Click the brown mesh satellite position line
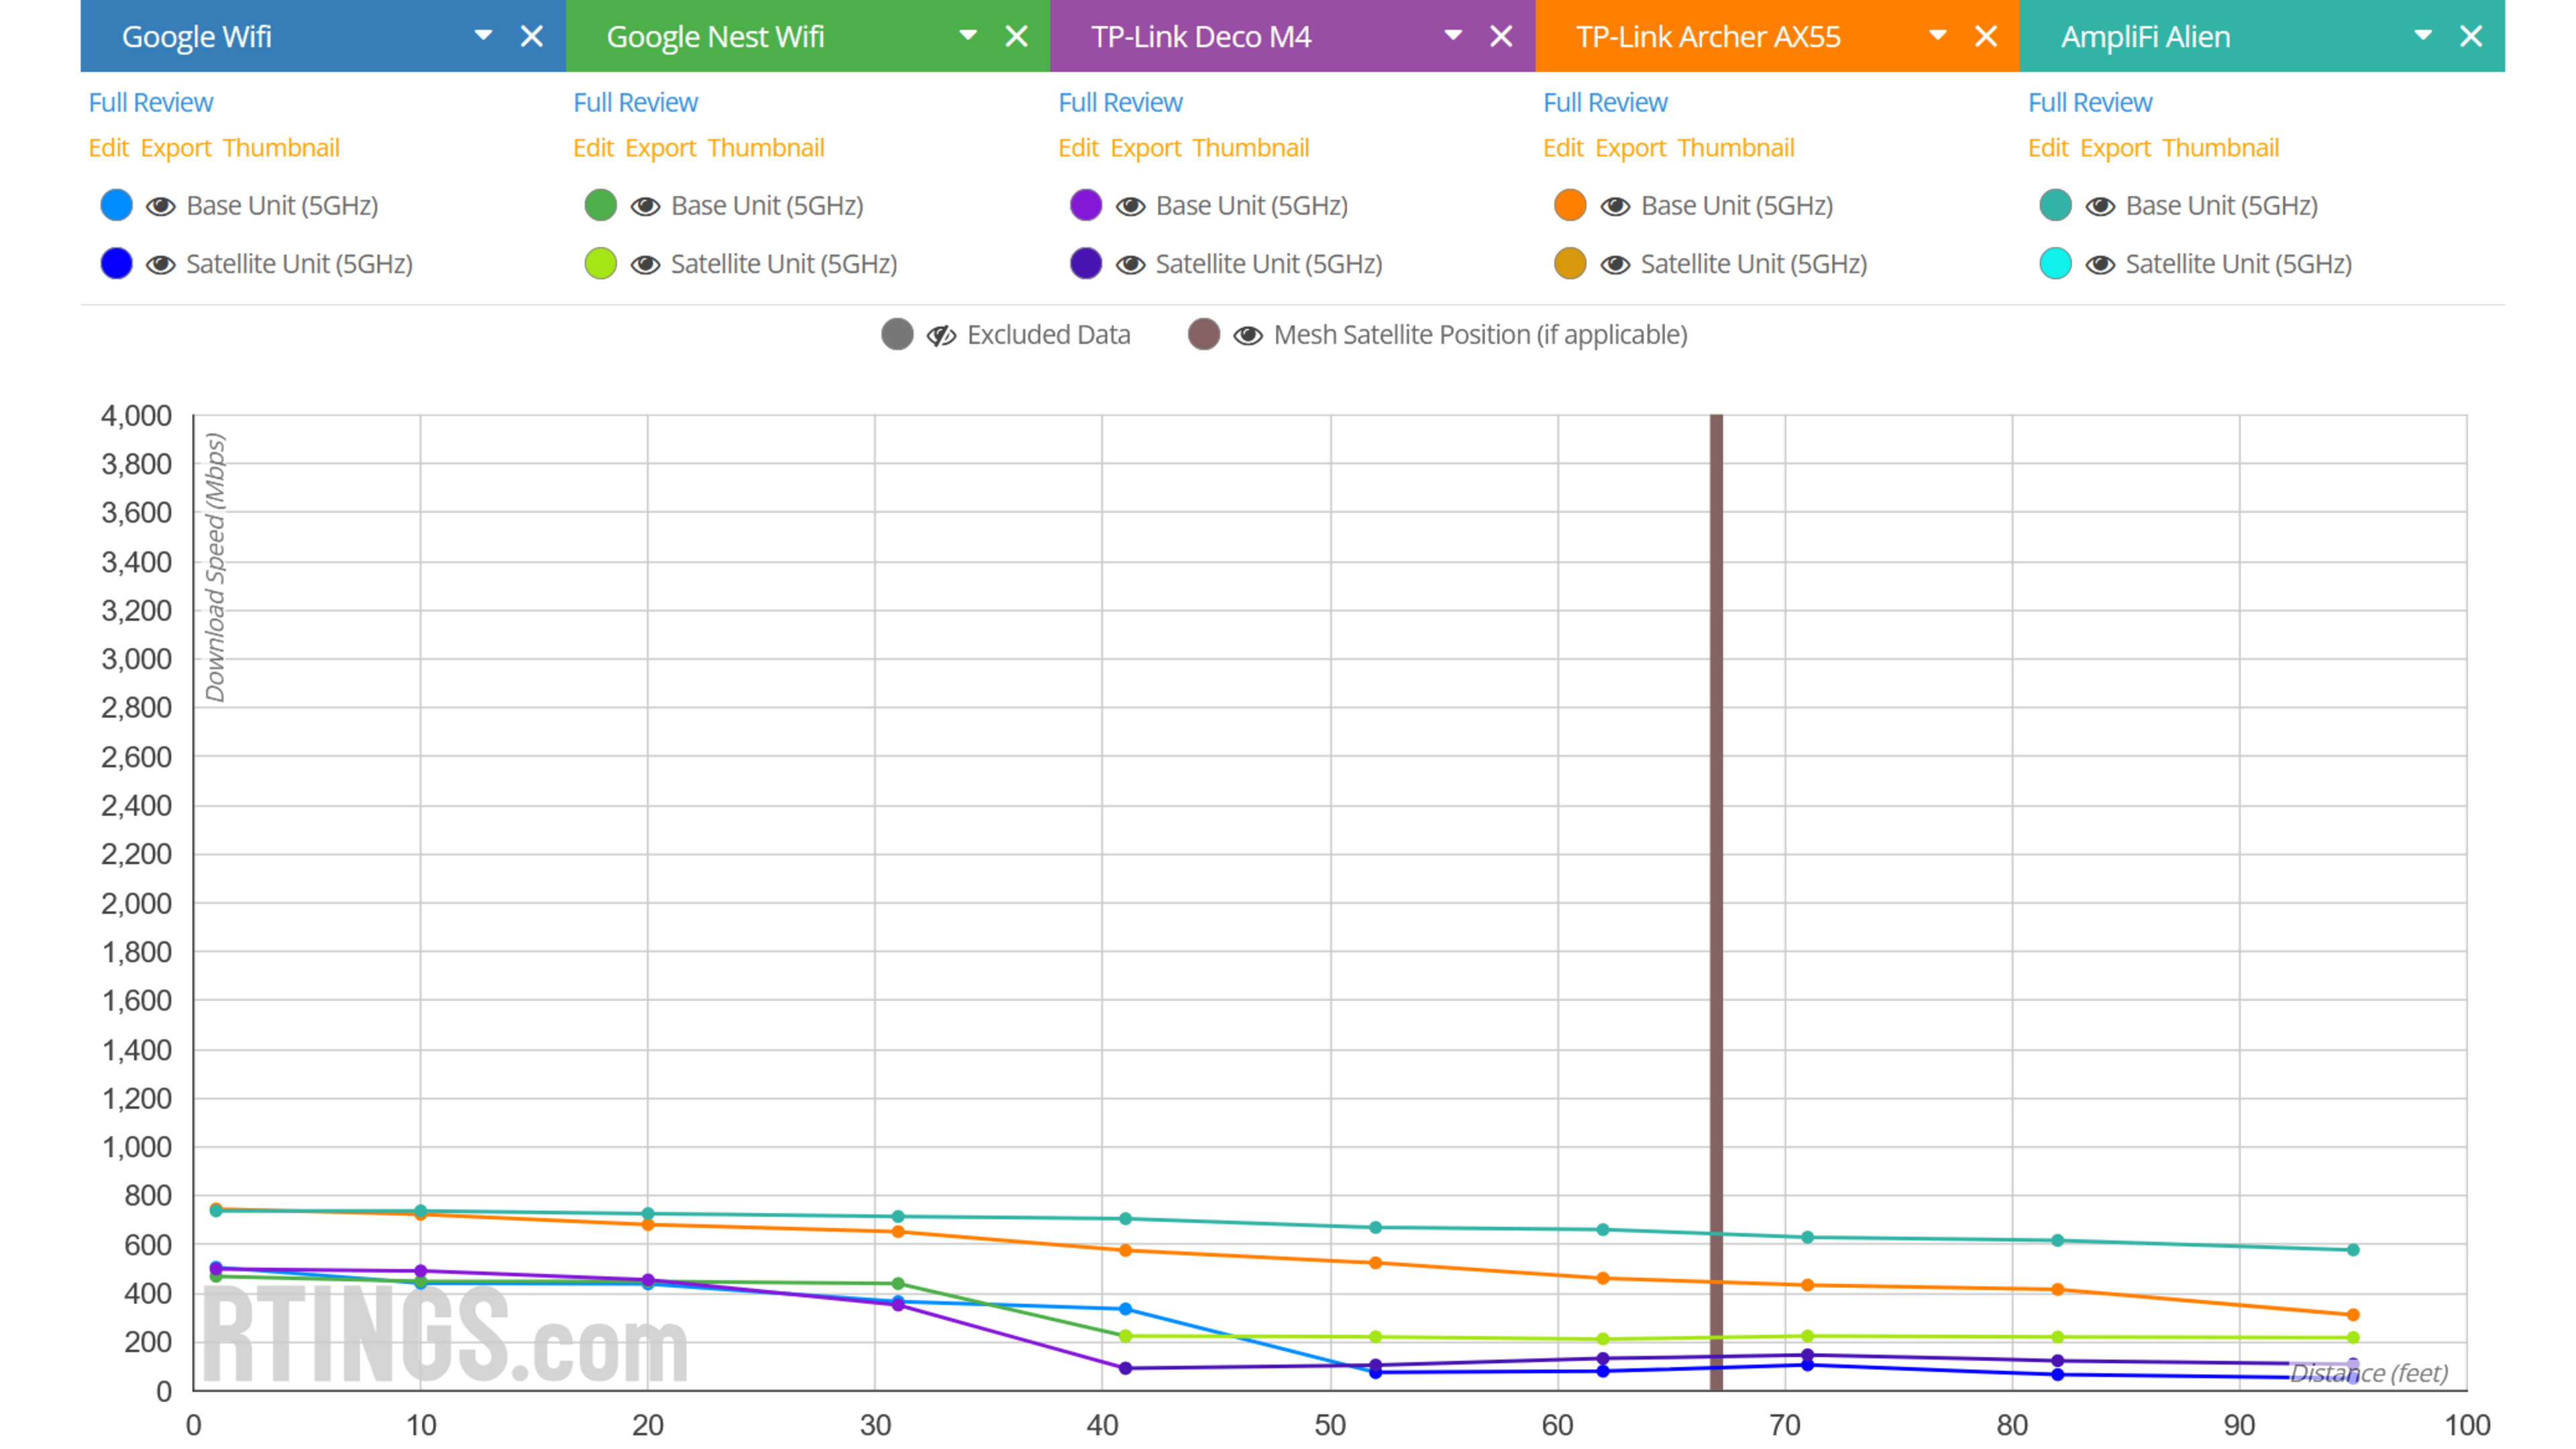This screenshot has height=1449, width=2576. click(1716, 800)
